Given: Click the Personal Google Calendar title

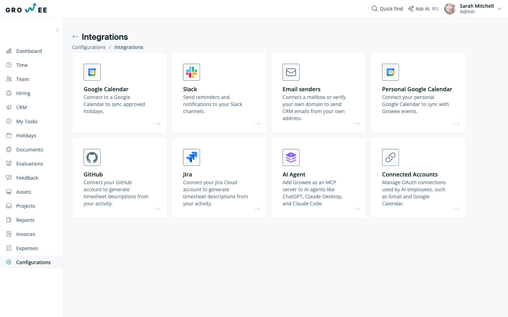Looking at the screenshot, I should coord(417,89).
